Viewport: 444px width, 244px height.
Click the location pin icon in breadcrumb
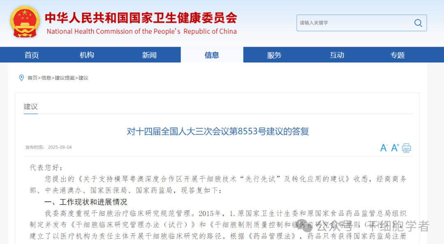[x=21, y=78]
